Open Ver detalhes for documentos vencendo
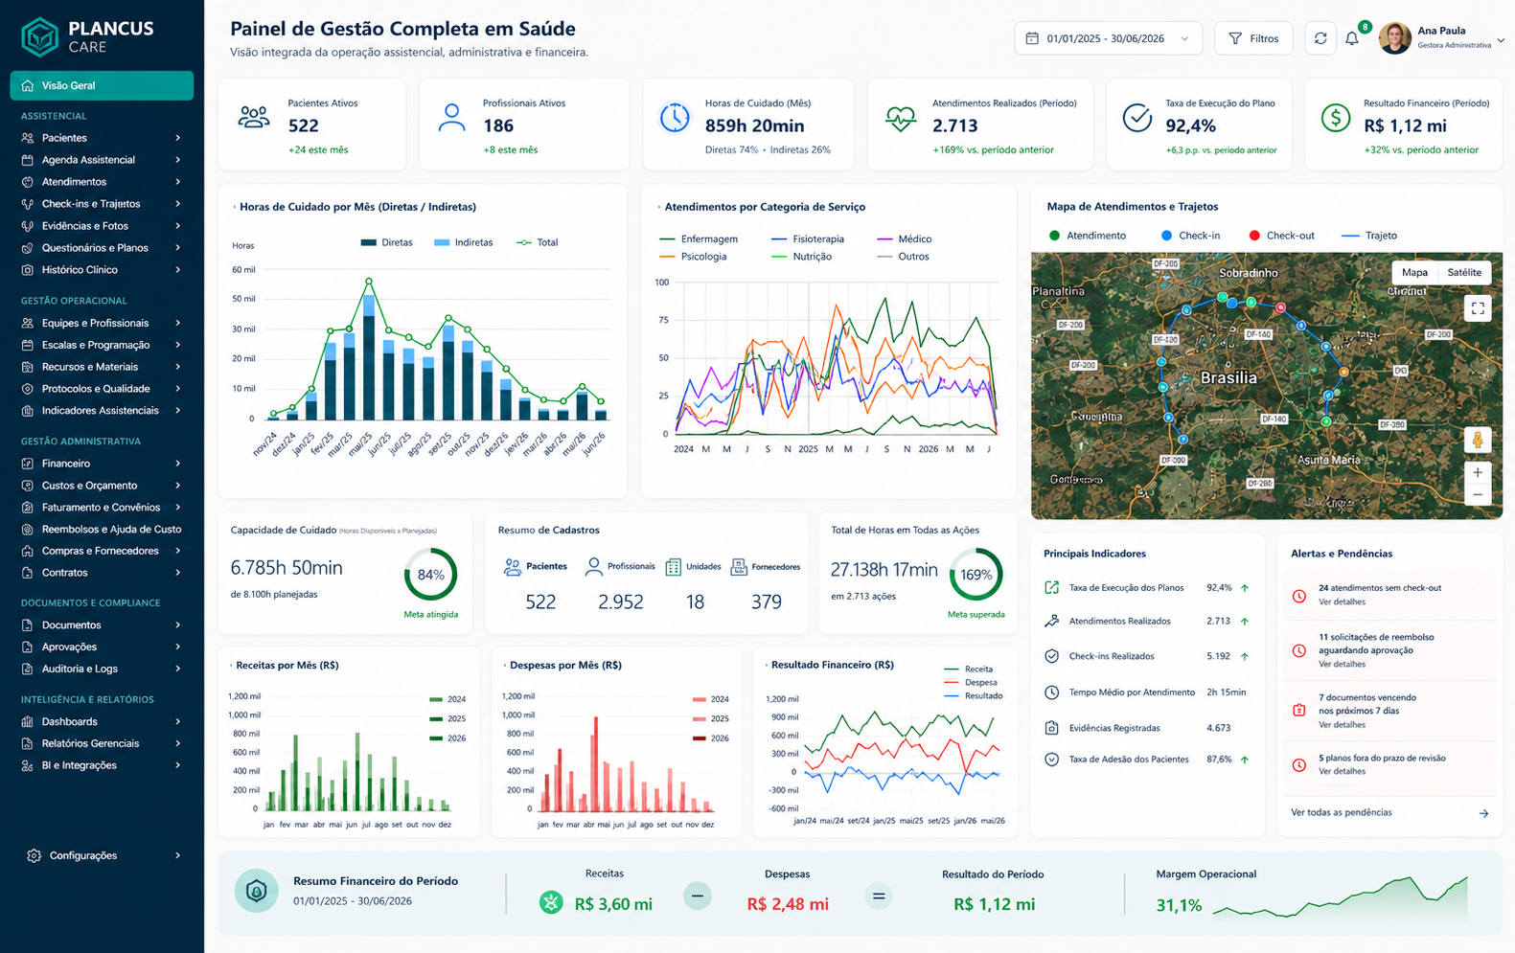The height and width of the screenshot is (953, 1515). 1342,725
